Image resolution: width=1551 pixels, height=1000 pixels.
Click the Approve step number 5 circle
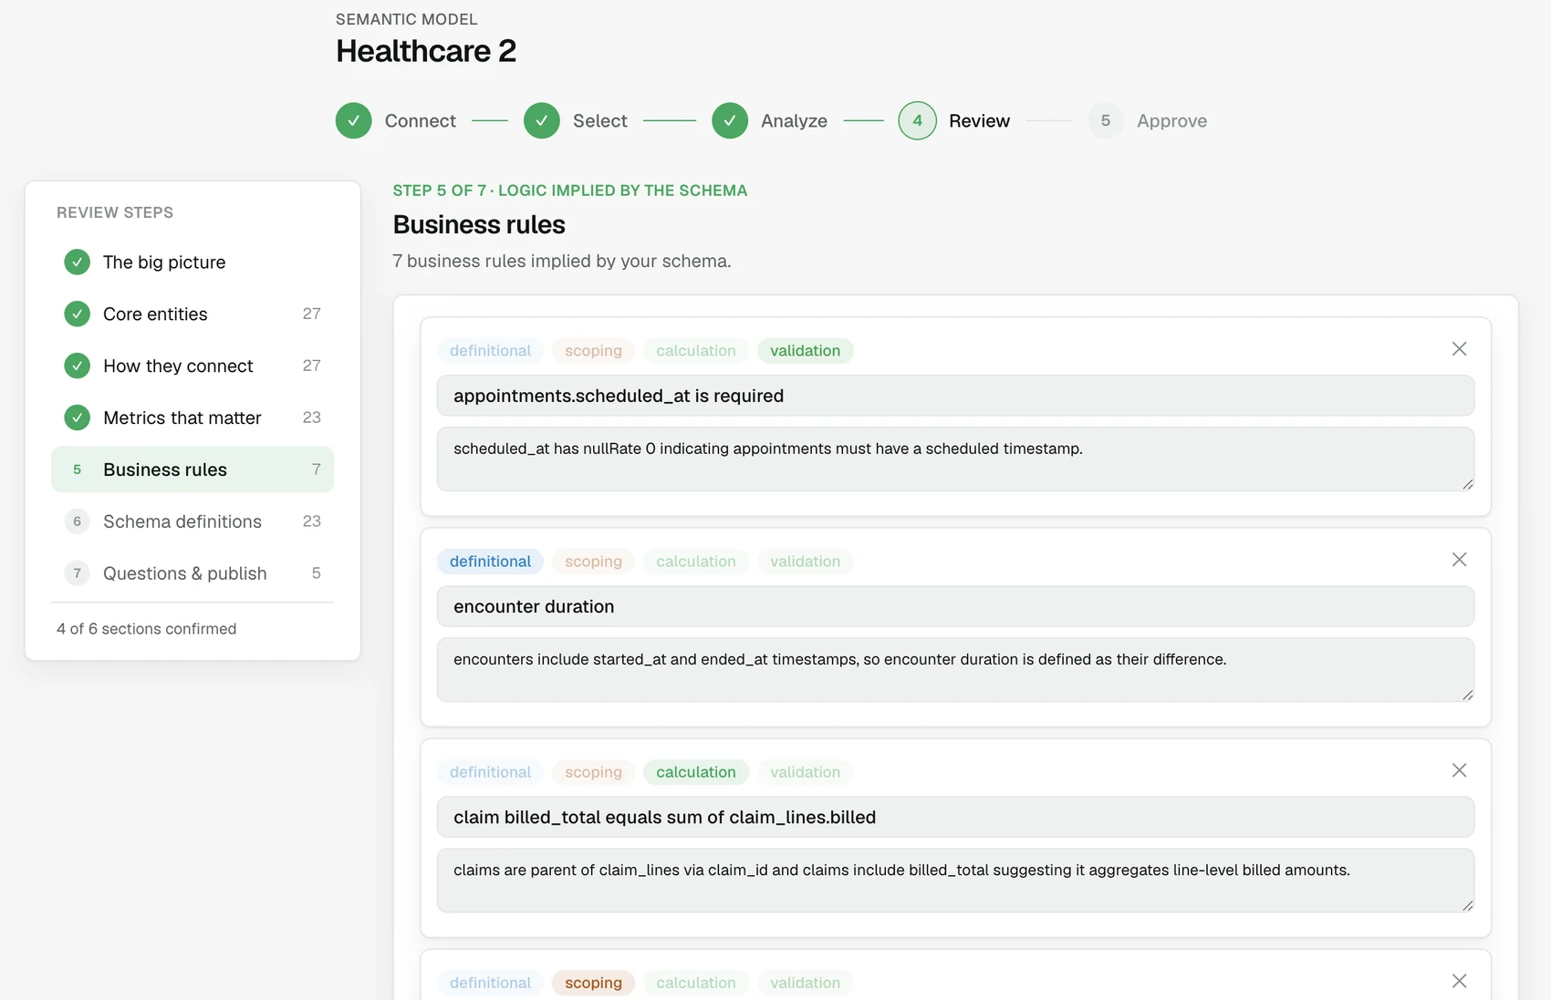pos(1105,120)
